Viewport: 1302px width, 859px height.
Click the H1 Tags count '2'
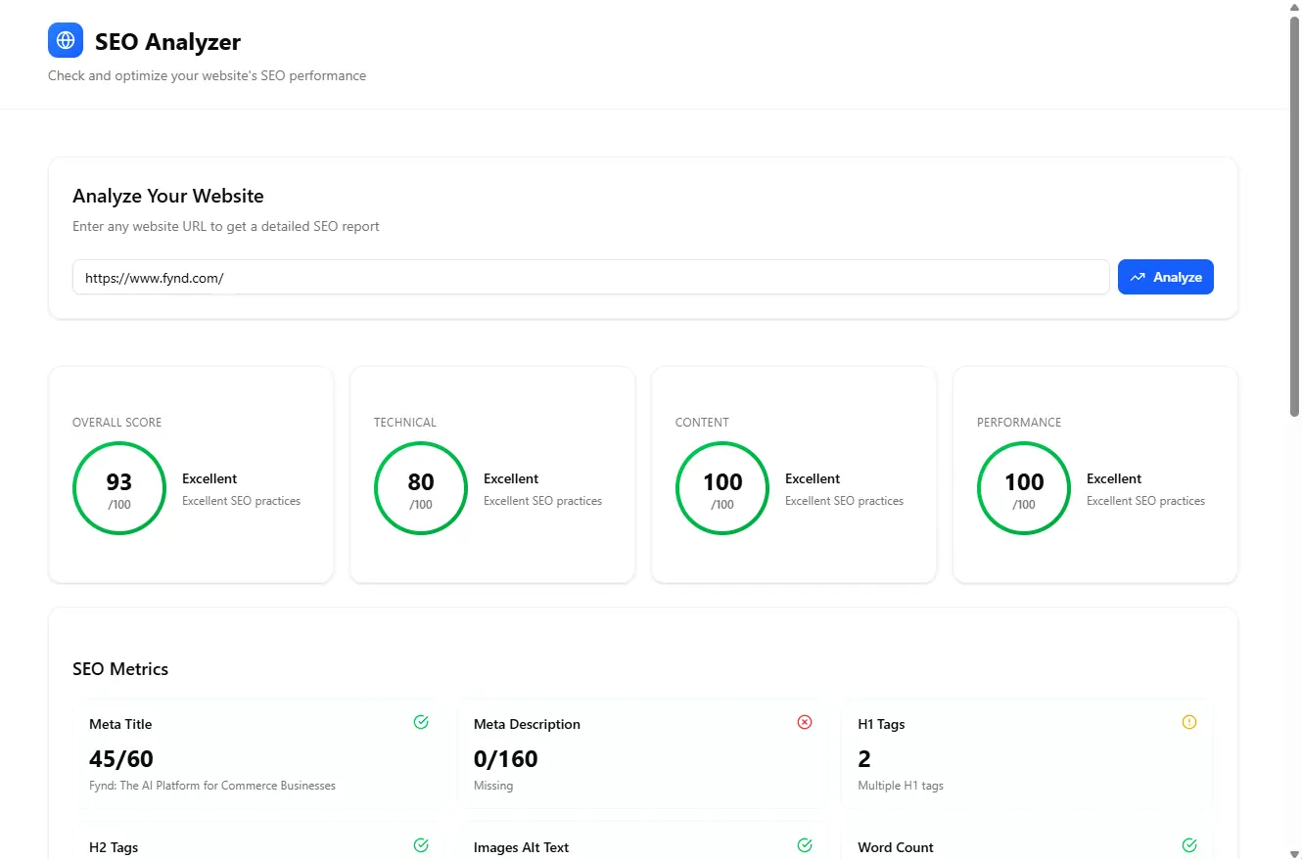864,758
